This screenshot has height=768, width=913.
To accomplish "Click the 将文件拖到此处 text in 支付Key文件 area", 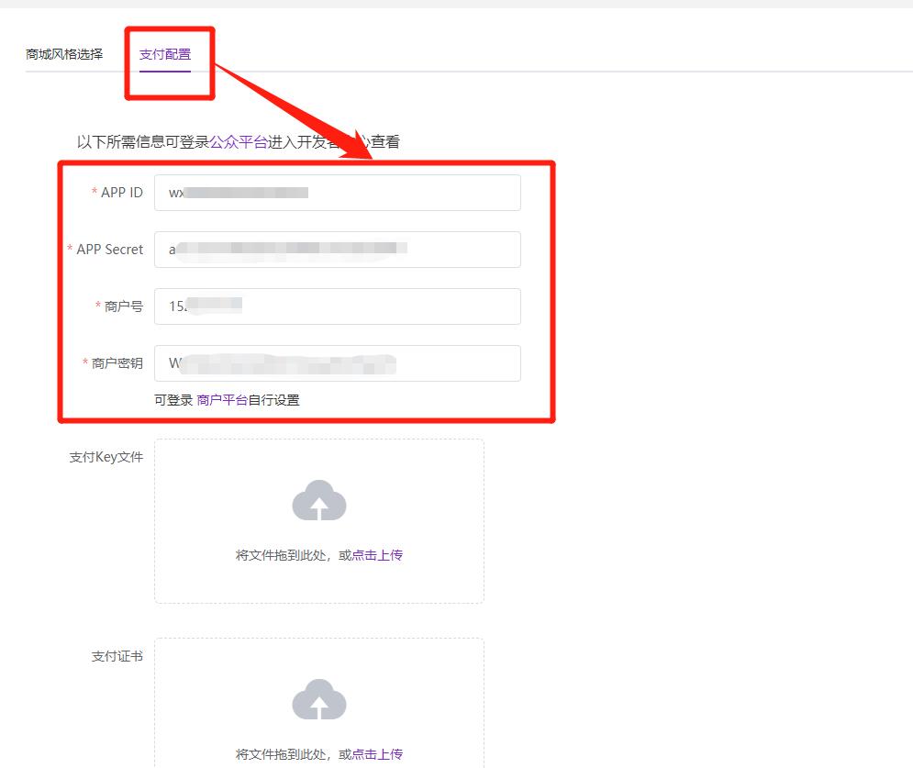I will coord(281,555).
